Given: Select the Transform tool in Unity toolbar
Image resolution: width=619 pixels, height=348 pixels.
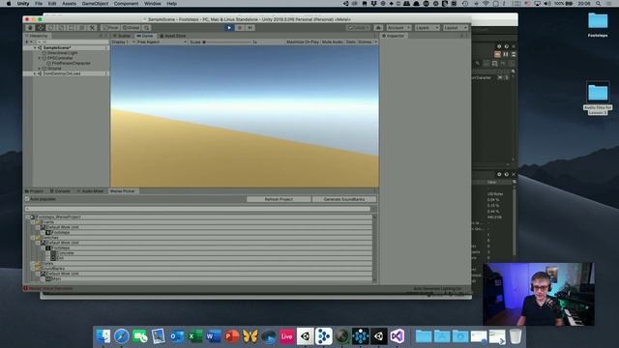Looking at the screenshot, I should 81,28.
